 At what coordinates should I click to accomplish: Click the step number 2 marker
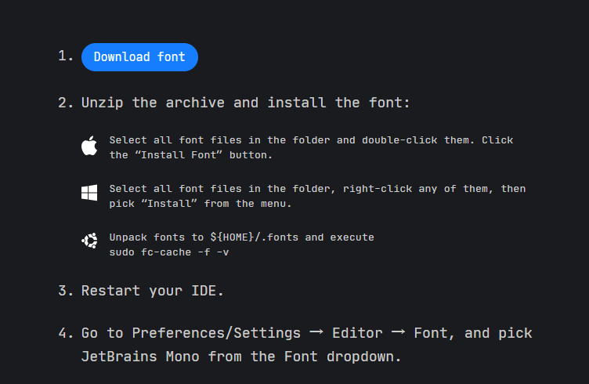(65, 103)
